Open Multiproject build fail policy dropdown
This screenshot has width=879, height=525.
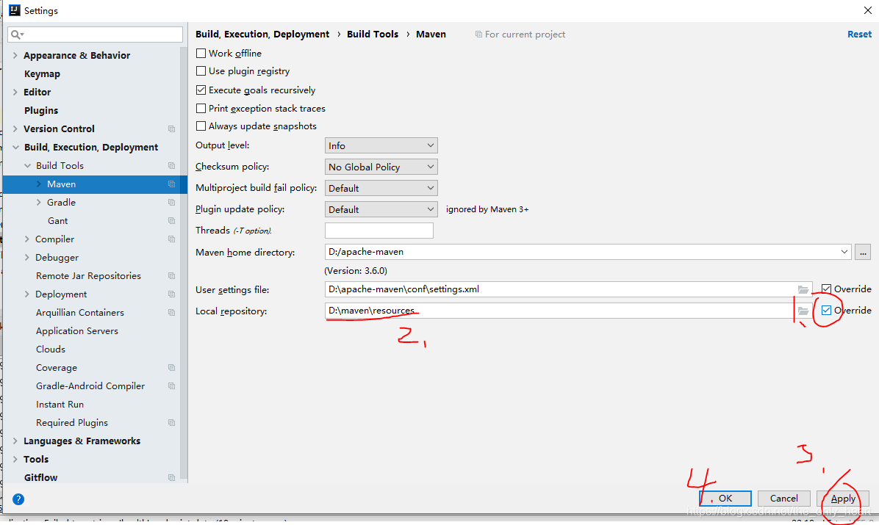[x=381, y=188]
